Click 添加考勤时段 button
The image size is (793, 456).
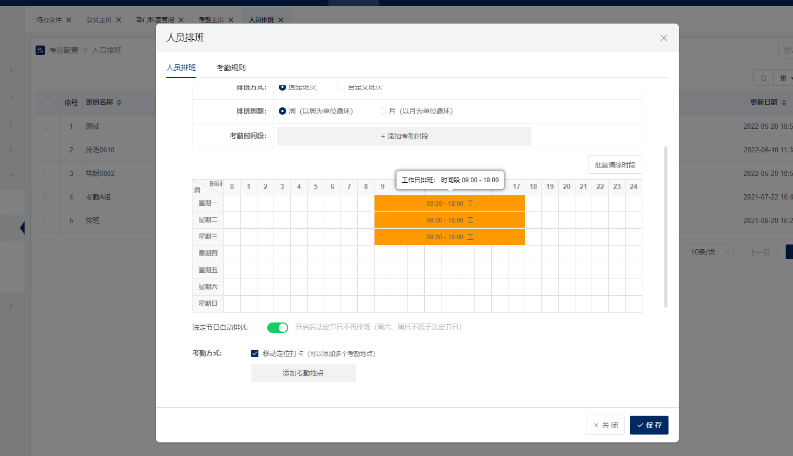[x=404, y=136]
